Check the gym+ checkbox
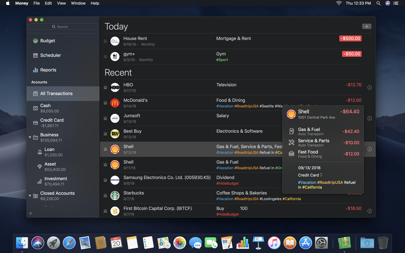Image resolution: width=405 pixels, height=253 pixels. tap(105, 57)
